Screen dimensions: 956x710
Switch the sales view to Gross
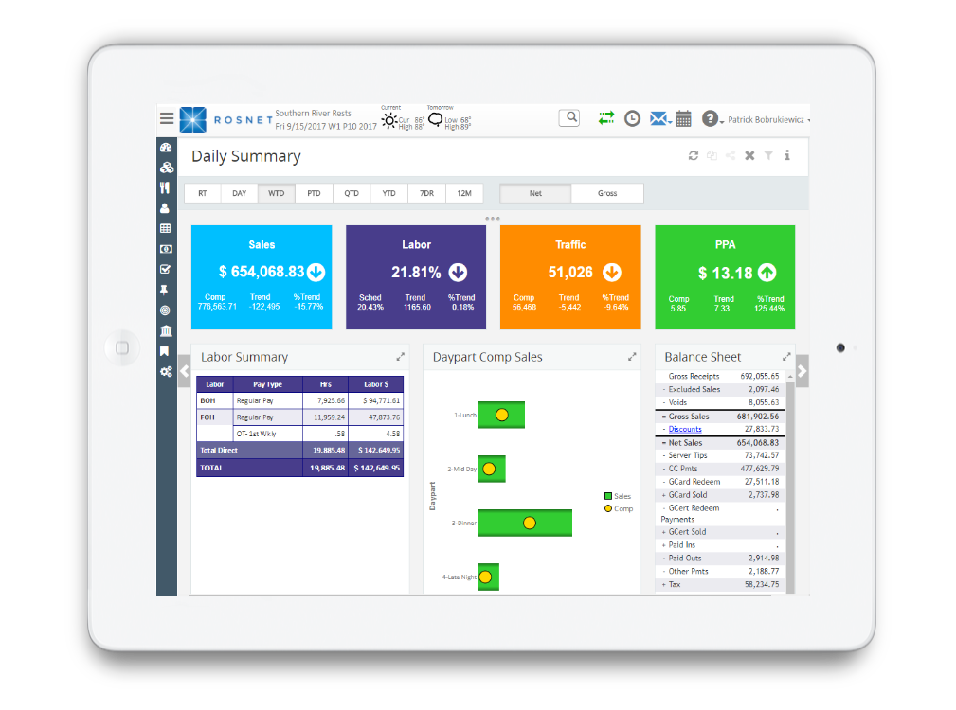(x=607, y=193)
